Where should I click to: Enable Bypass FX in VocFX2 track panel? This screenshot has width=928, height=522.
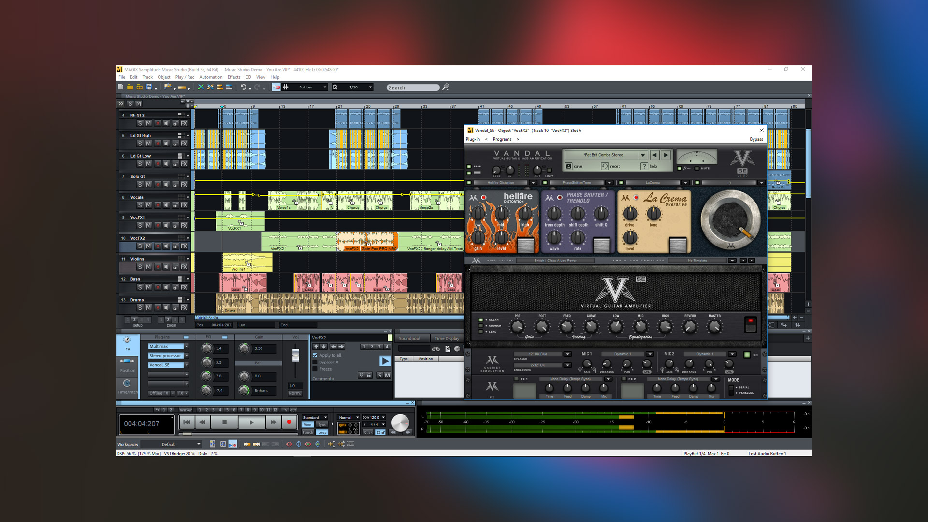[315, 362]
